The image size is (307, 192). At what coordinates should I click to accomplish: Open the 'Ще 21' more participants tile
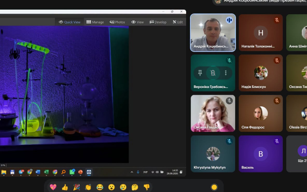tap(297, 154)
